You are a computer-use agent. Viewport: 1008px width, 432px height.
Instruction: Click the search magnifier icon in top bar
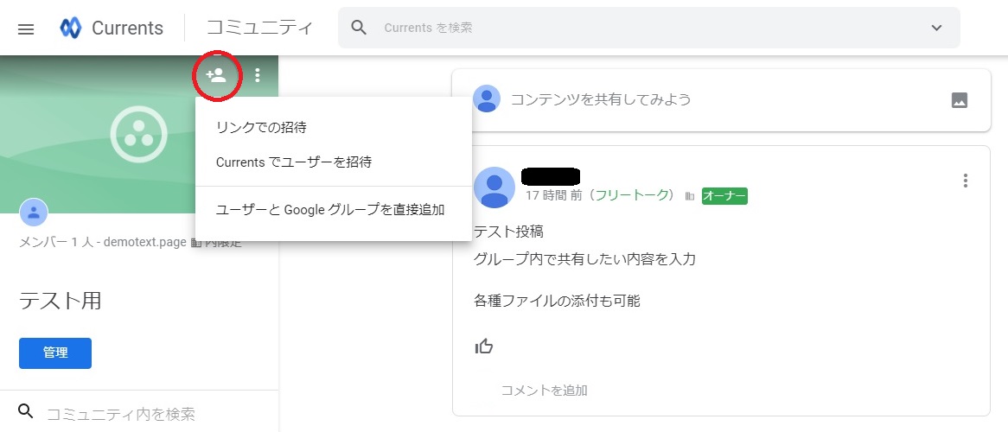(x=360, y=28)
